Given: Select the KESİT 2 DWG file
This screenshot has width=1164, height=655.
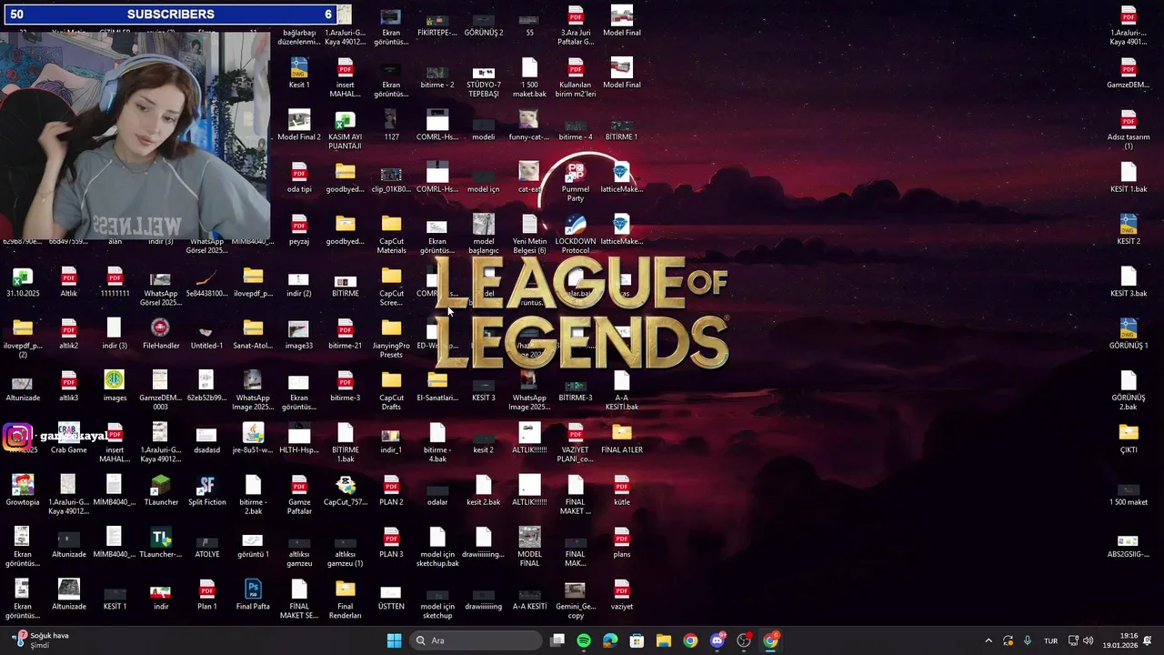Looking at the screenshot, I should tap(1129, 230).
